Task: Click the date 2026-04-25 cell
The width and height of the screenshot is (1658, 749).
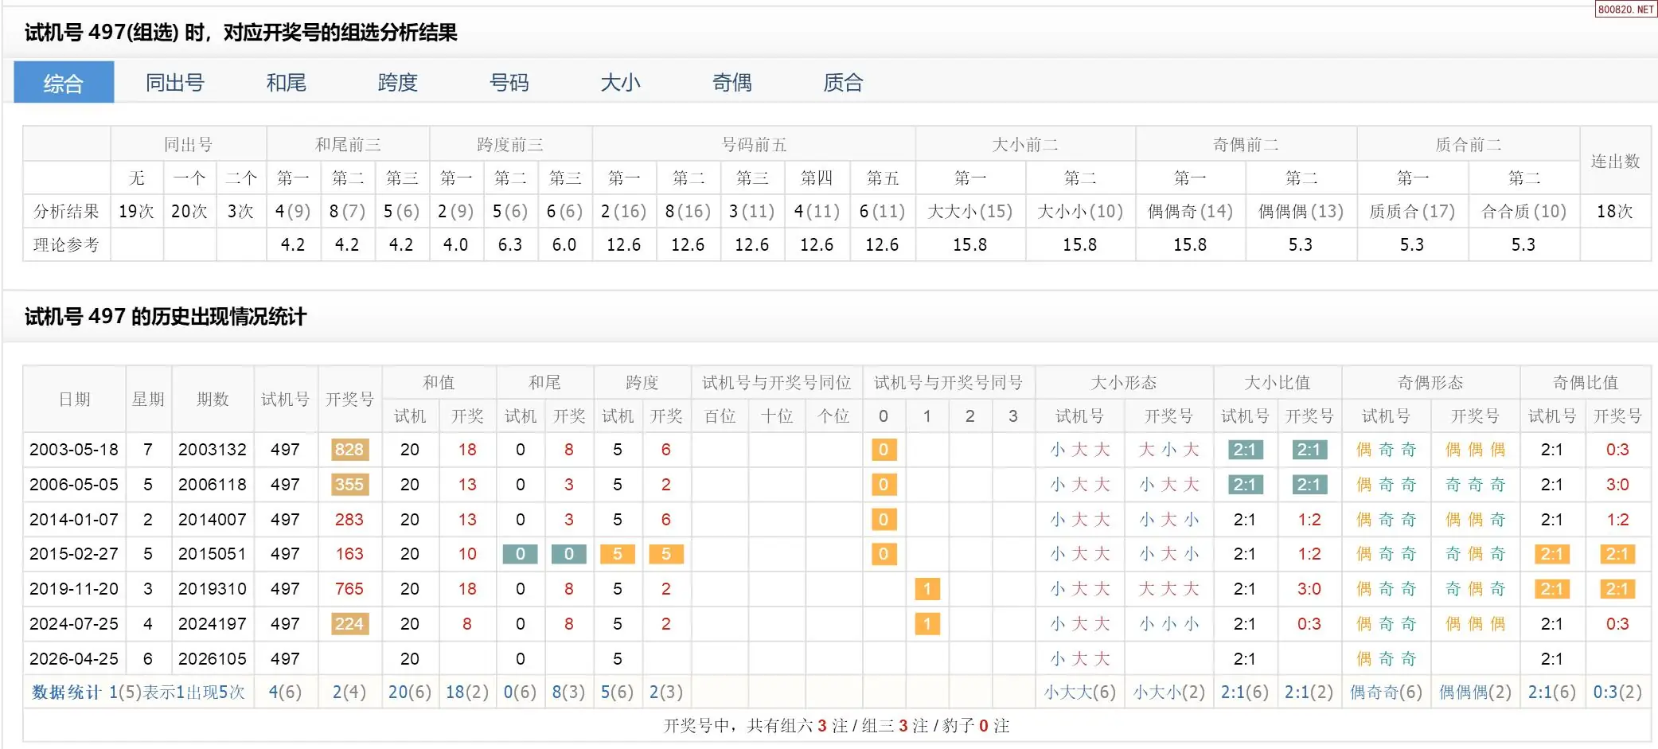Action: click(x=74, y=659)
